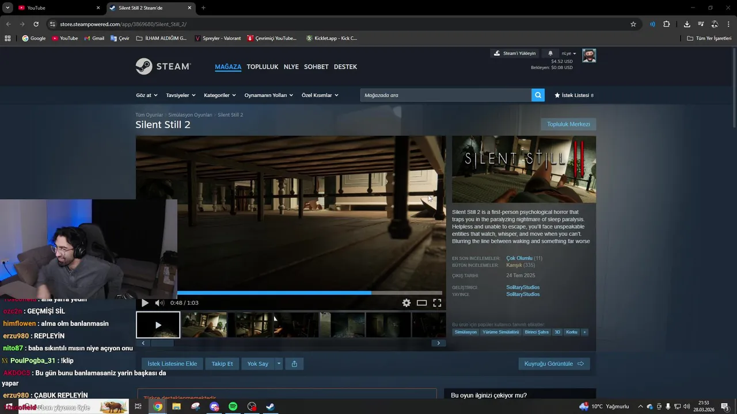737x414 pixels.
Task: Select the first trailer thumbnail
Action: 158,325
